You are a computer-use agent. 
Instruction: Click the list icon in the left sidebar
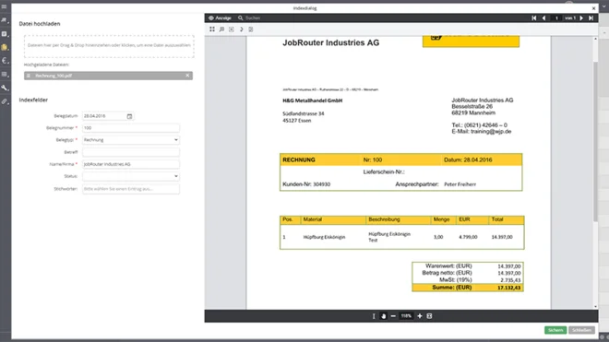coord(5,74)
